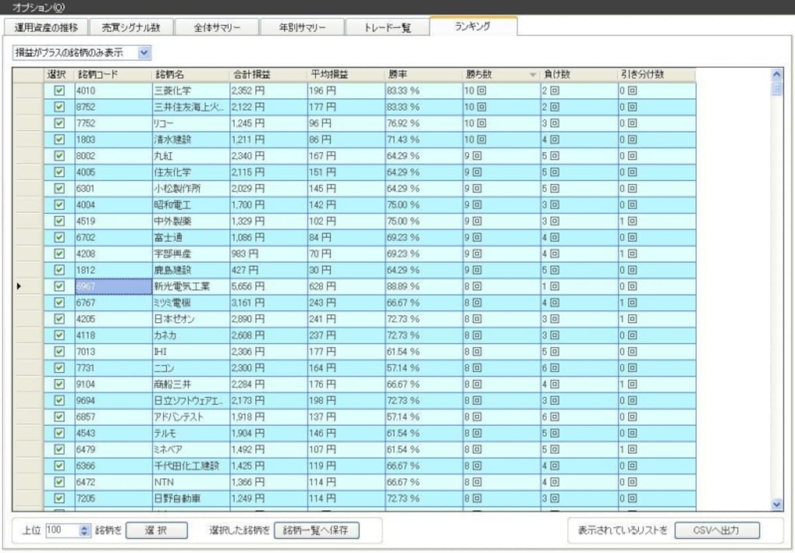This screenshot has height=553, width=795.
Task: Uncheck the checkbox for 4005 住友化学
Action: click(x=60, y=172)
